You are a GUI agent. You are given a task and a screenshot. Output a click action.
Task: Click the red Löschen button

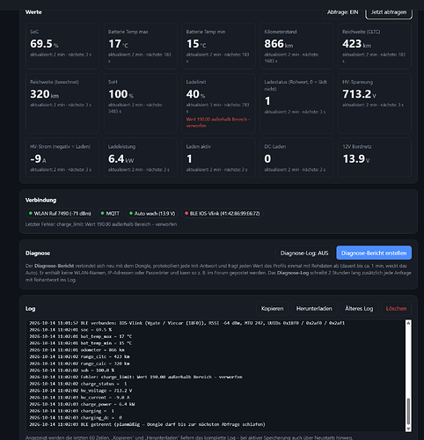click(x=396, y=309)
